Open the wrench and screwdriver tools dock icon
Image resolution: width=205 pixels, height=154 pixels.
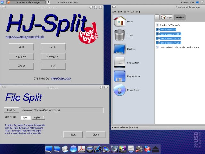pos(139,149)
